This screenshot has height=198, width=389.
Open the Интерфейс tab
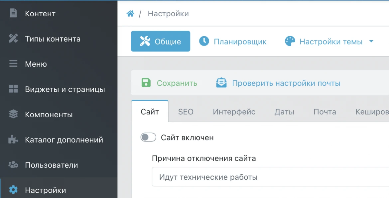[x=234, y=112]
